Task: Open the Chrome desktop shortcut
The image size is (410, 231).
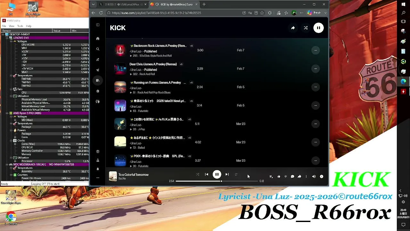Action: pos(11,218)
